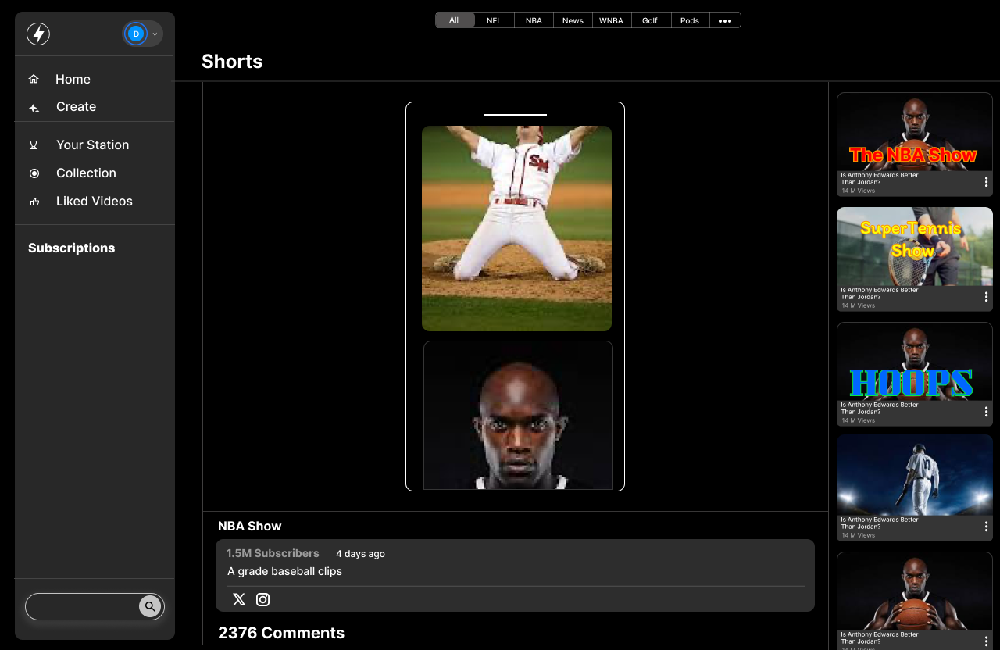Select the NFL category tab
The height and width of the screenshot is (650, 1000).
click(x=495, y=20)
